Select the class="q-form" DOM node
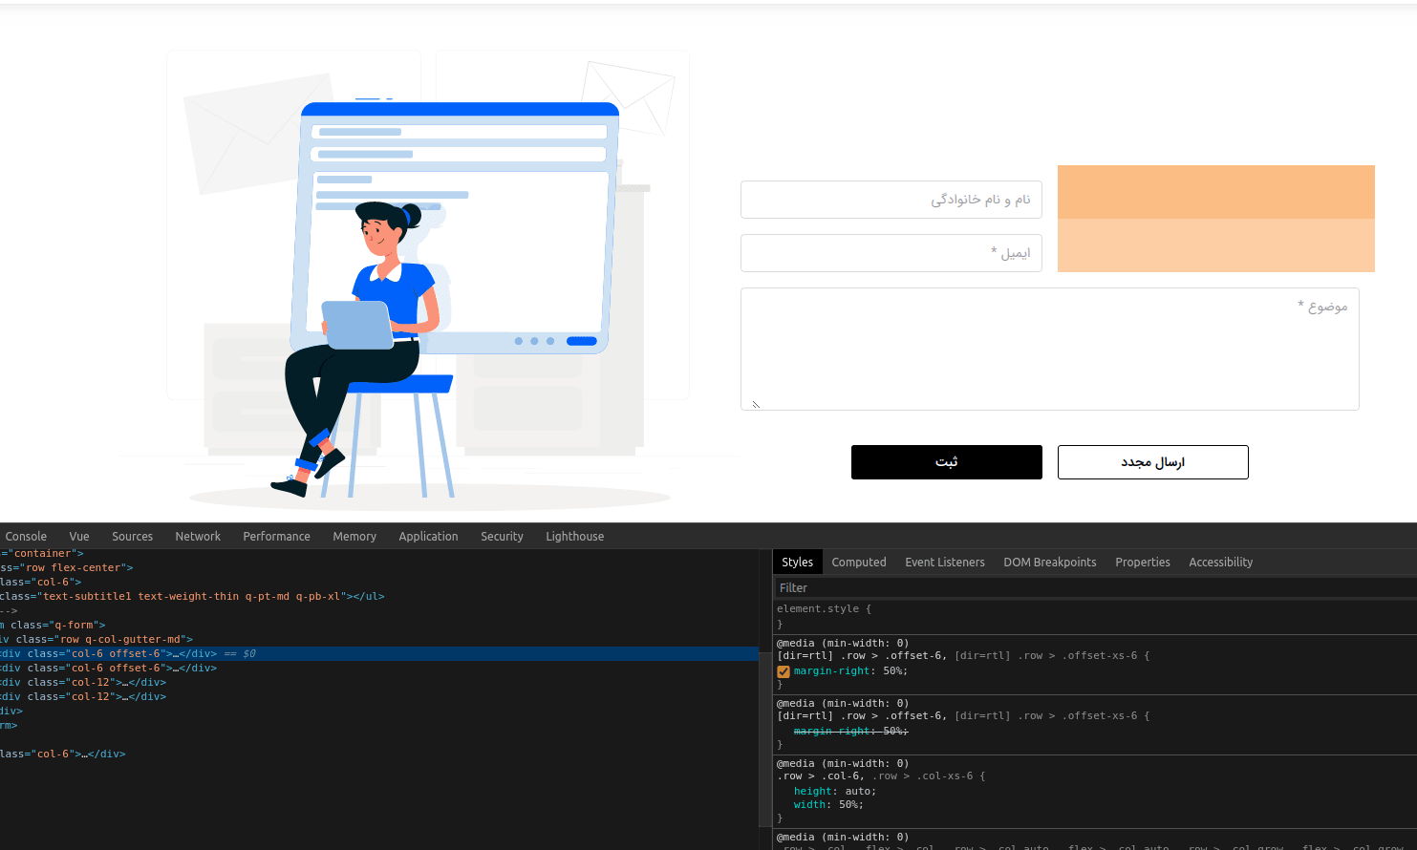This screenshot has width=1417, height=850. coord(379,625)
